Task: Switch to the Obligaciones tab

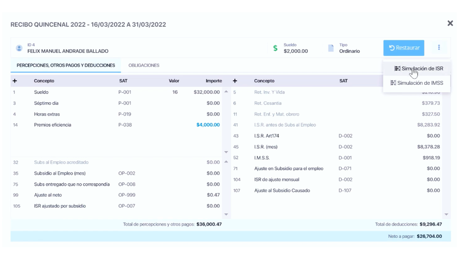Action: click(144, 65)
